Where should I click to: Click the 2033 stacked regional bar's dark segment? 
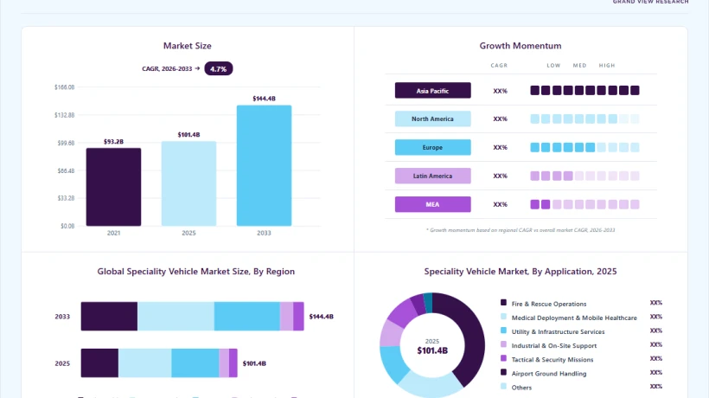[x=109, y=316]
